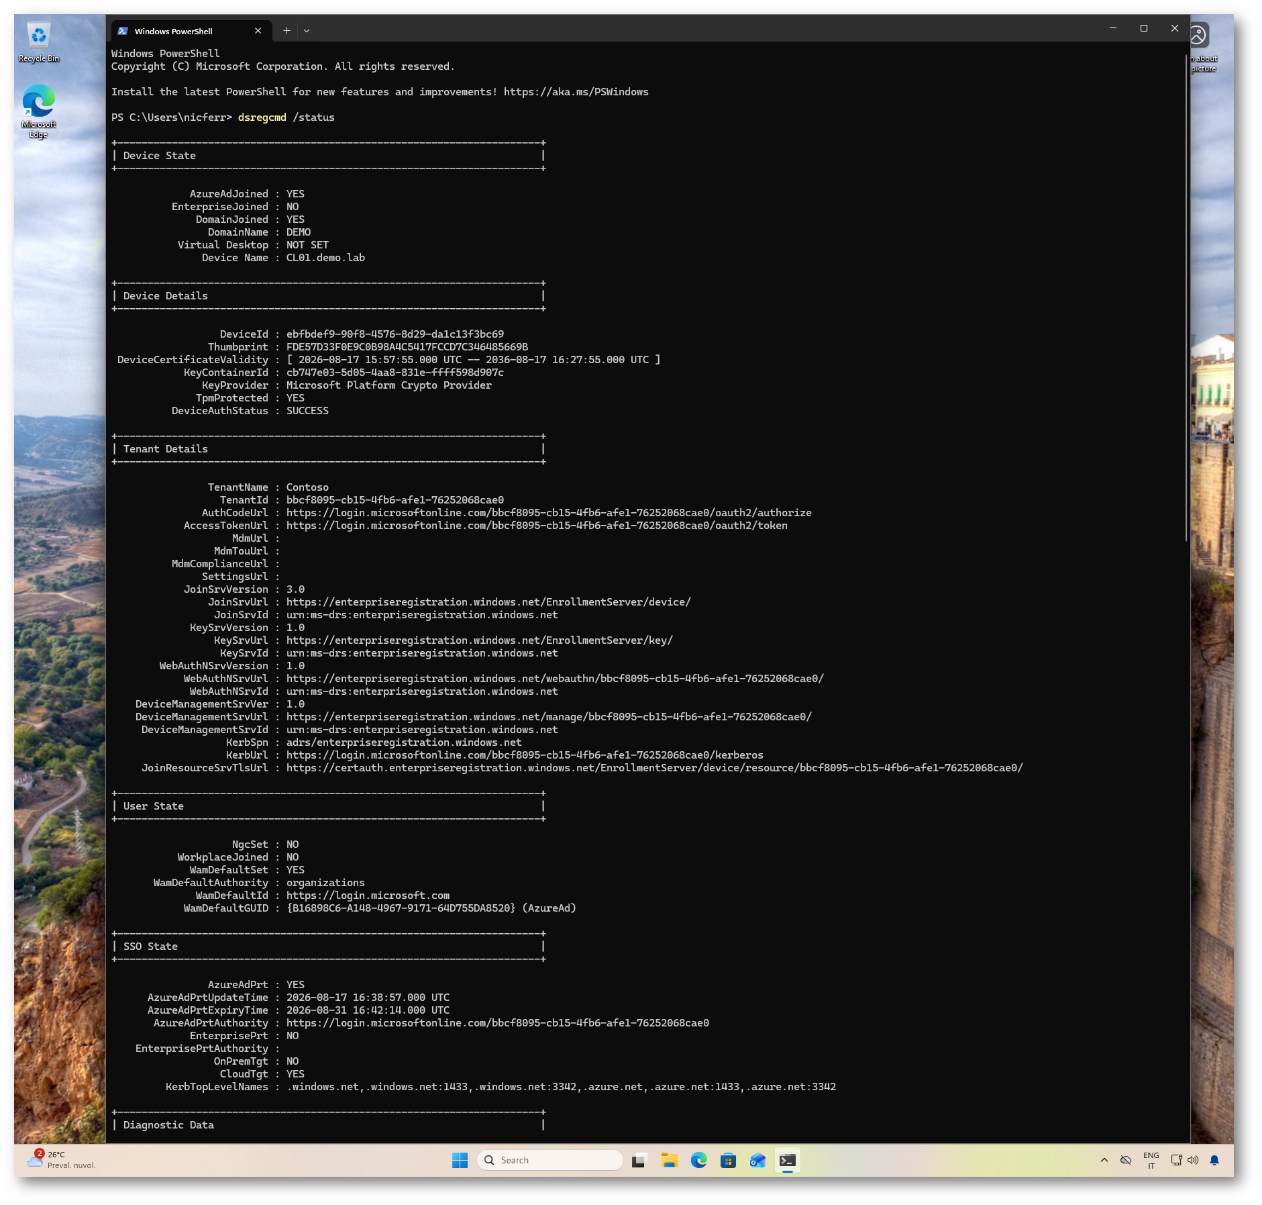Open the notification bell icon
Image resolution: width=1262 pixels, height=1205 pixels.
click(1214, 1160)
